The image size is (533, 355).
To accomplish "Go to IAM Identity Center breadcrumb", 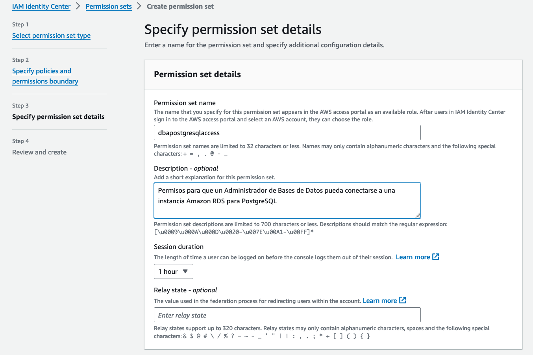I will pyautogui.click(x=41, y=6).
